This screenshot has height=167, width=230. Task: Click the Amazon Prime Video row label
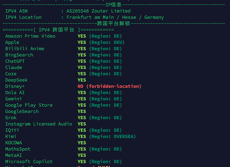pyautogui.click(x=30, y=36)
